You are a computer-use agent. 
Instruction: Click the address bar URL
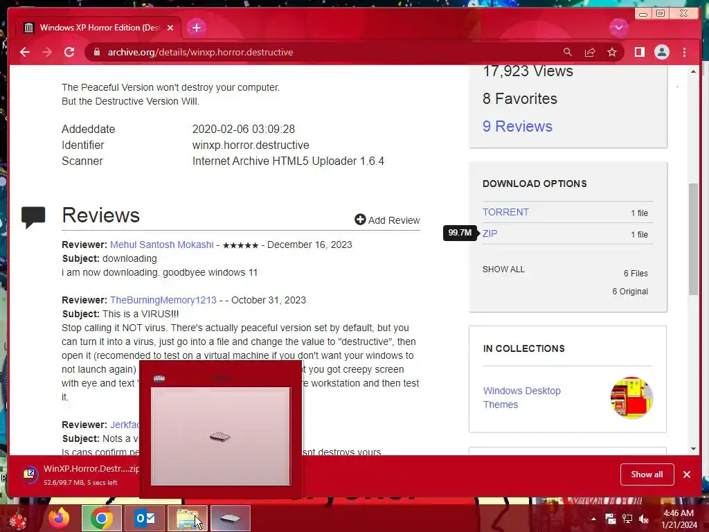[x=200, y=52]
